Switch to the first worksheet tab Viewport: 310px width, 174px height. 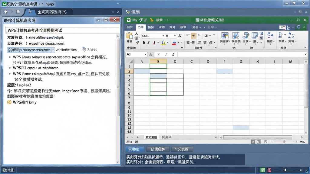(x=151, y=137)
